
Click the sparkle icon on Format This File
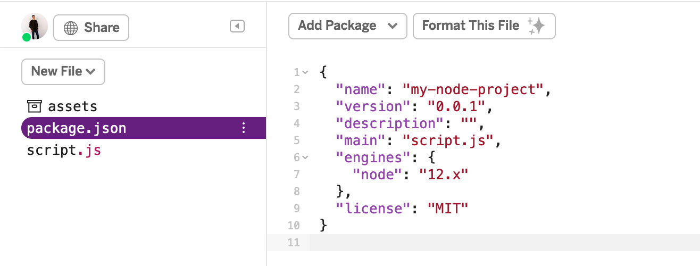[x=536, y=26]
